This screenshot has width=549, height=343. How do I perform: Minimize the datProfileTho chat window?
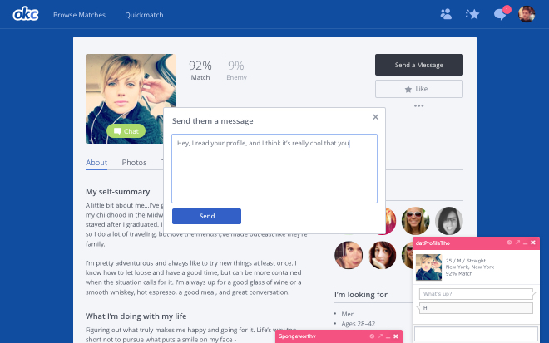(526, 243)
